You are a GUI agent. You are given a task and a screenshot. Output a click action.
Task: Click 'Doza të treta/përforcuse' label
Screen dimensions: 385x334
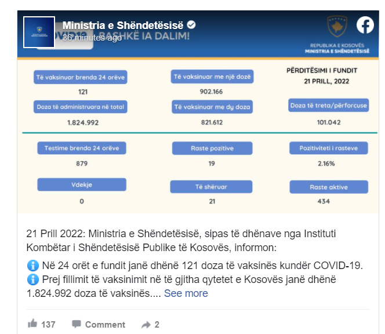pyautogui.click(x=329, y=106)
